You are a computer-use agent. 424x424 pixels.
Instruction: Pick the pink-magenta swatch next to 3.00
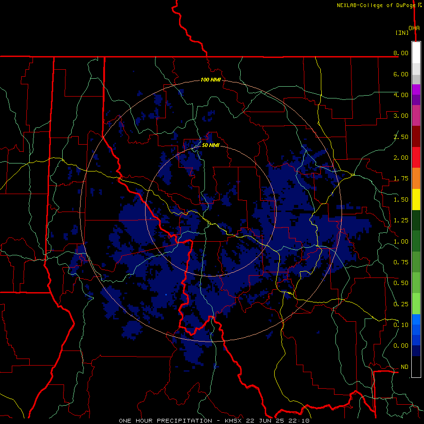[416, 115]
